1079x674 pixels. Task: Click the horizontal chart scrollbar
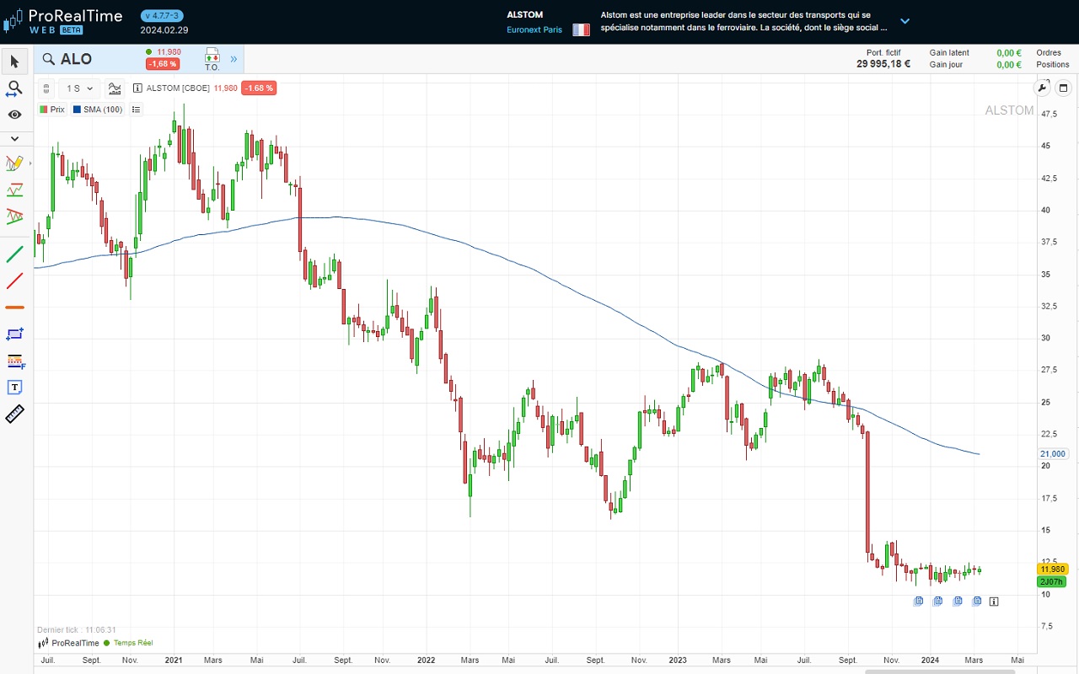(940, 671)
